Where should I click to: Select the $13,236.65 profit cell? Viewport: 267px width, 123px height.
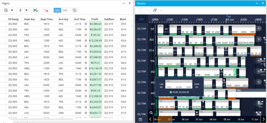(x=95, y=40)
